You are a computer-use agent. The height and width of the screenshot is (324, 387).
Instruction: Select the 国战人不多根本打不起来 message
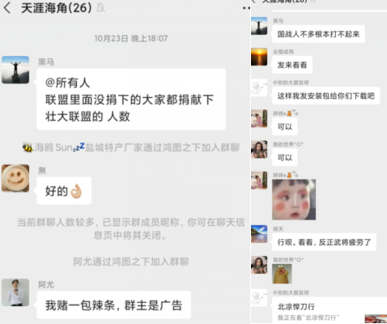click(x=318, y=34)
